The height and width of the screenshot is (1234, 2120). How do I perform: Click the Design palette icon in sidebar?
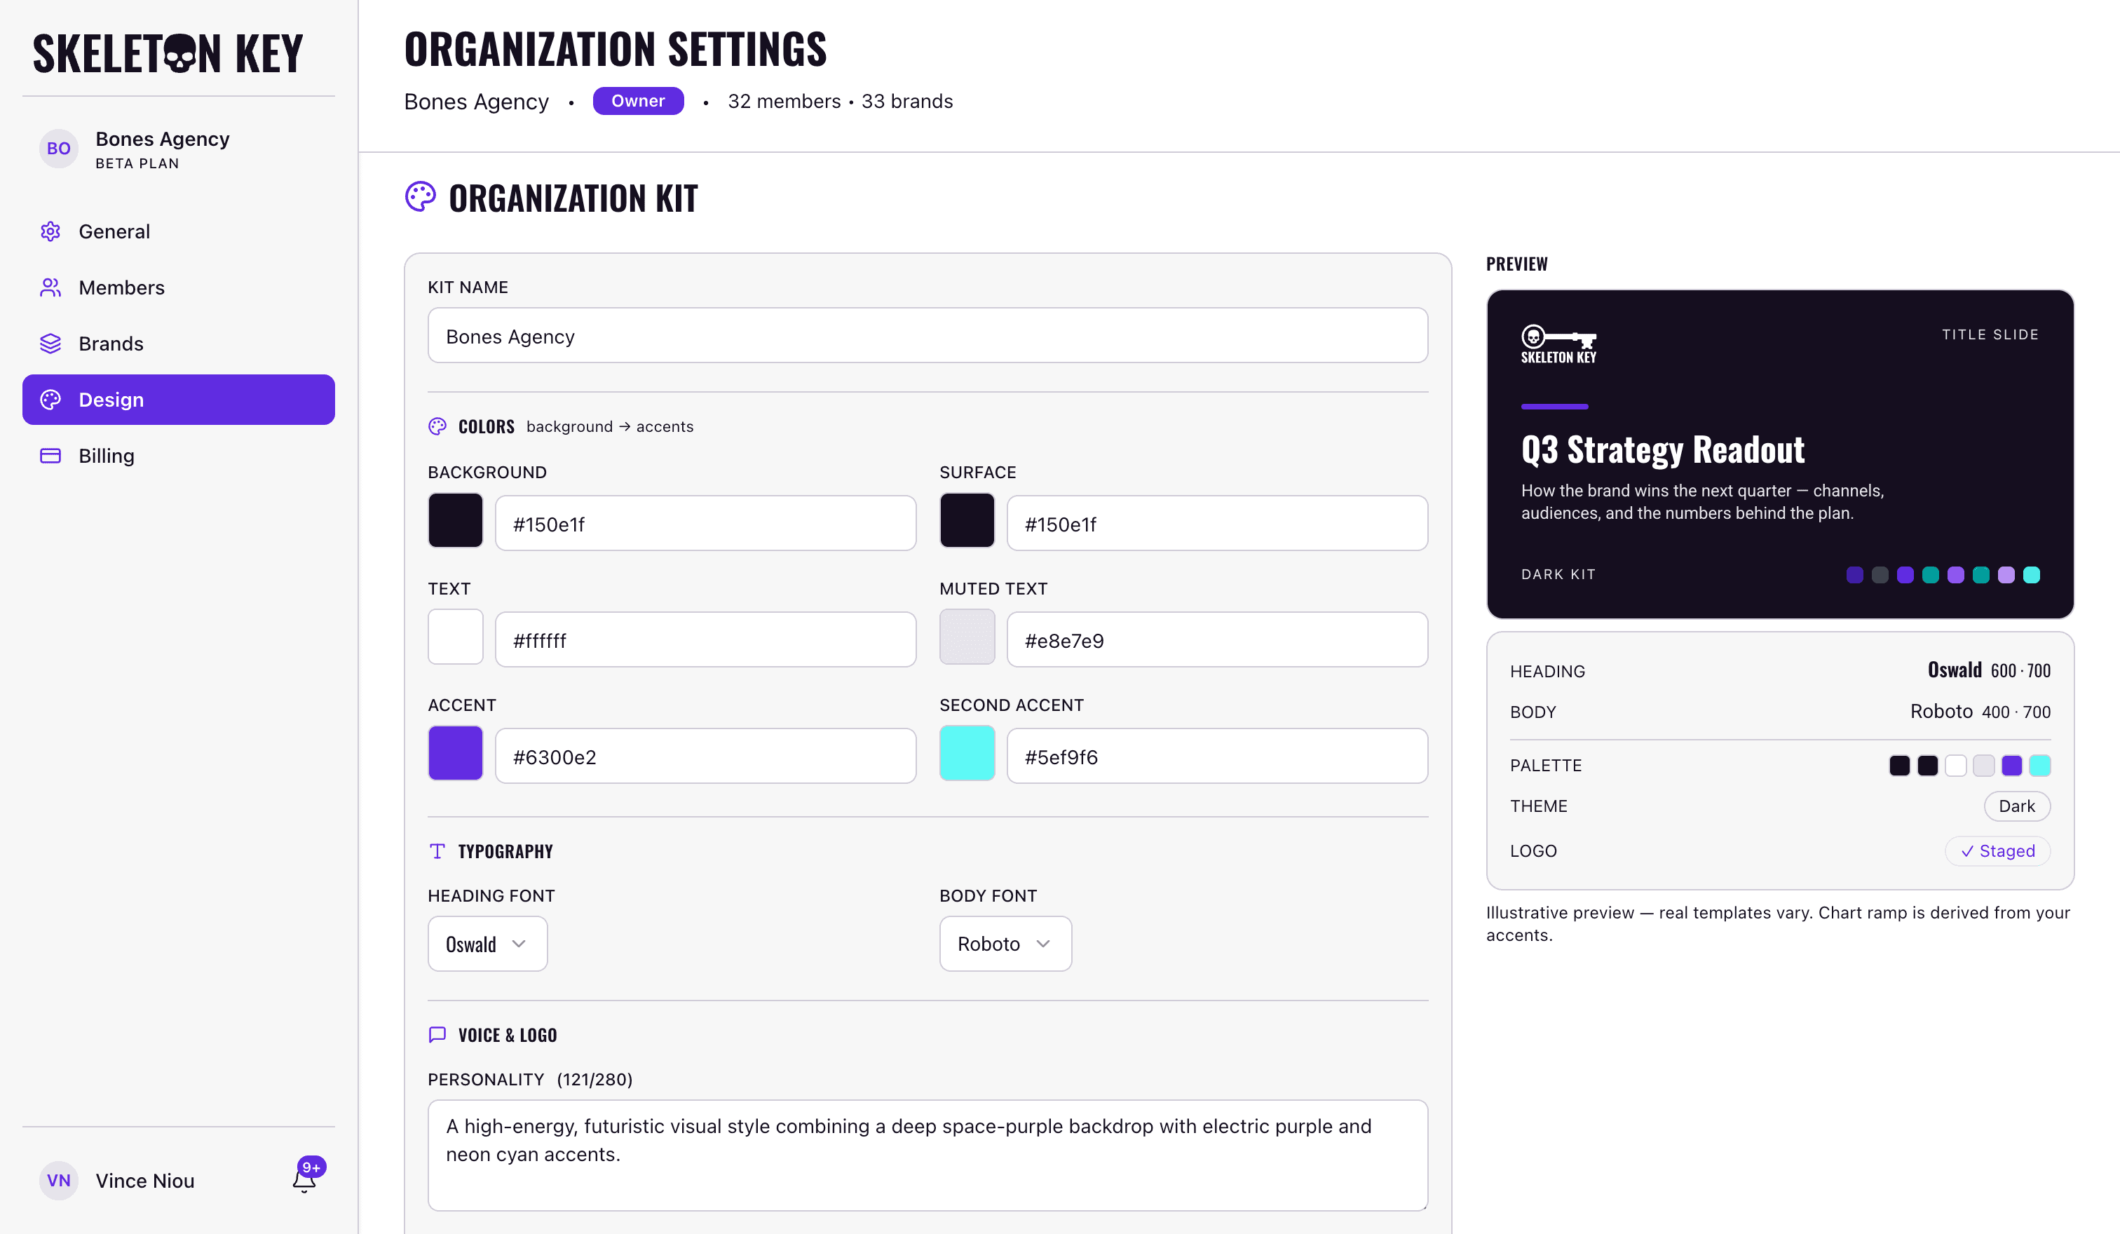50,400
